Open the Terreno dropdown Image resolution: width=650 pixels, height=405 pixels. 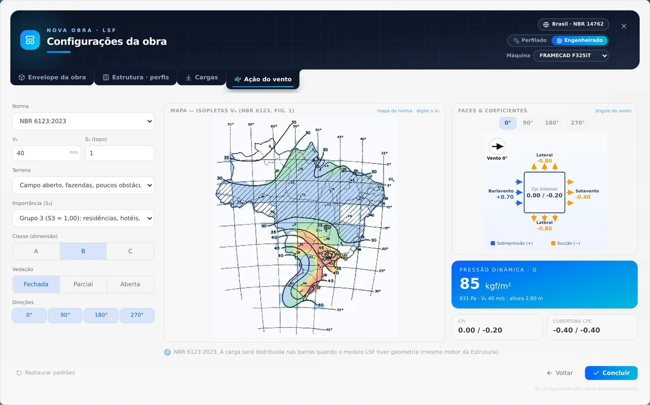click(83, 185)
